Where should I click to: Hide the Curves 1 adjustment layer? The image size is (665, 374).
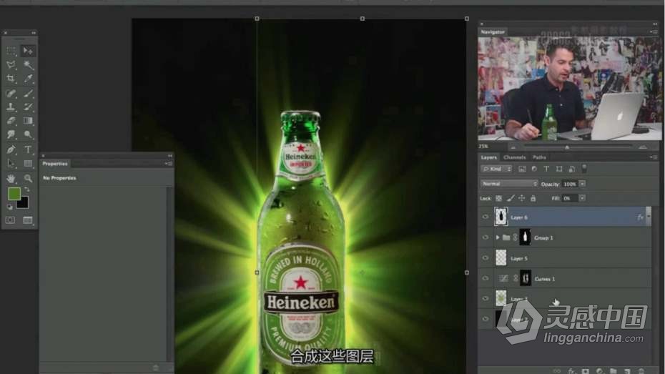pyautogui.click(x=486, y=278)
